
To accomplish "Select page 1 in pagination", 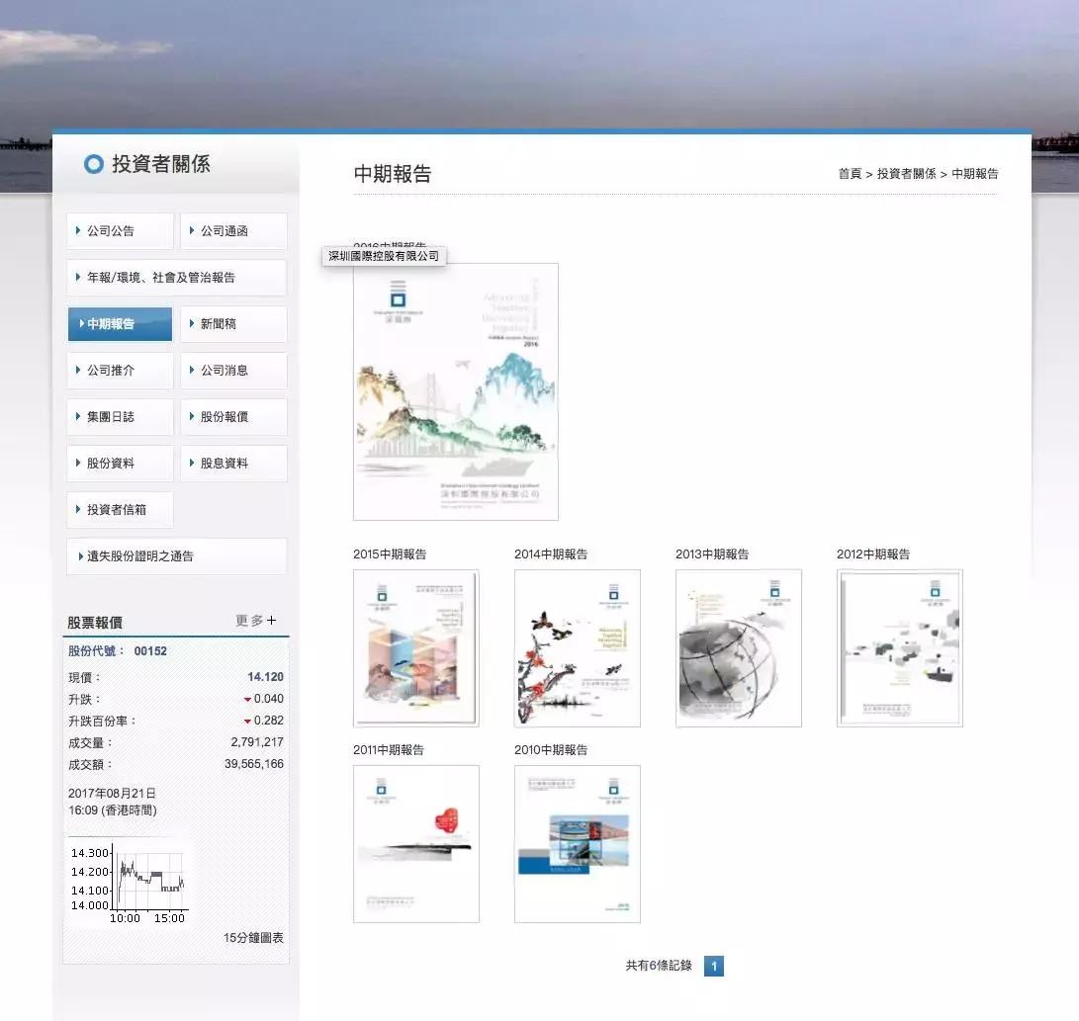I will (x=714, y=966).
